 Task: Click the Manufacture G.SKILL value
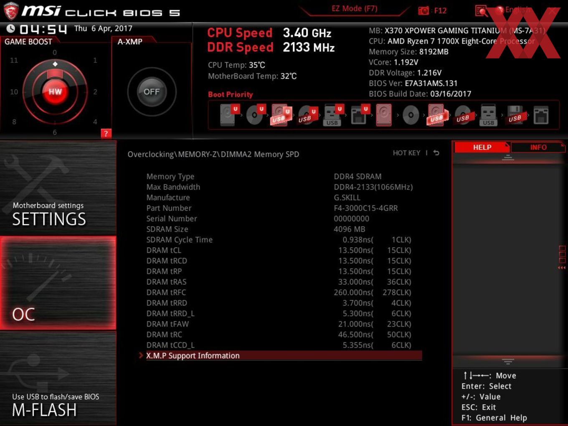(347, 198)
